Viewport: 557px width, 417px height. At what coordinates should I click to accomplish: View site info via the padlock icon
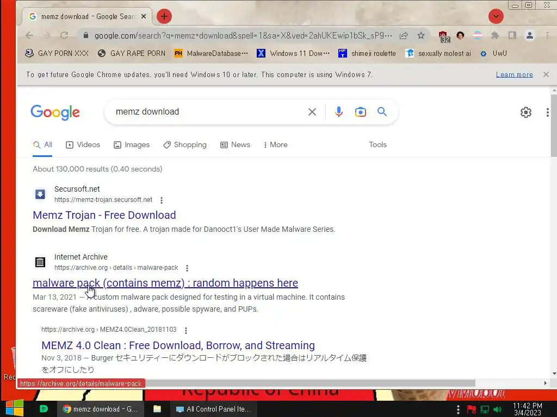(85, 35)
